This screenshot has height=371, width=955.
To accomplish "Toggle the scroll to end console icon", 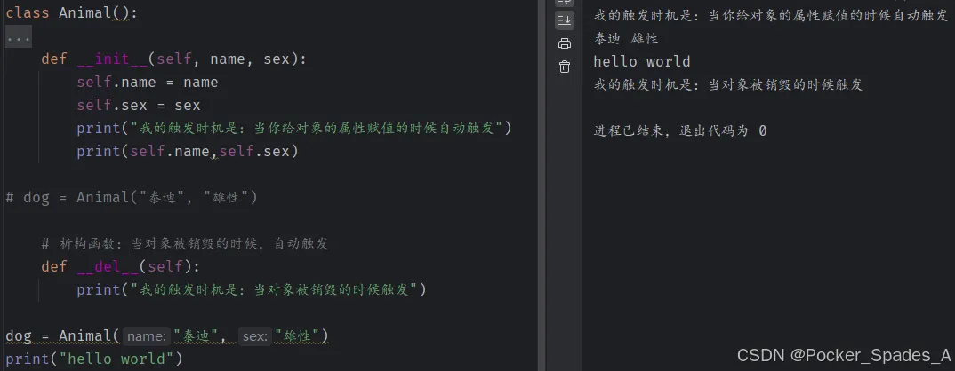I will point(565,20).
